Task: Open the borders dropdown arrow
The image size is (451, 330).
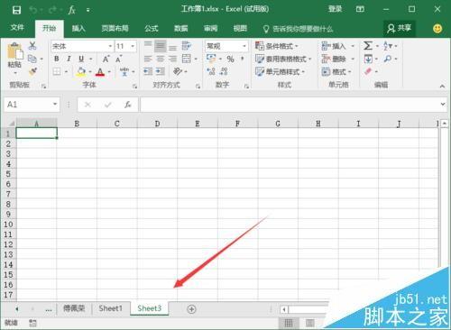Action: (x=66, y=72)
